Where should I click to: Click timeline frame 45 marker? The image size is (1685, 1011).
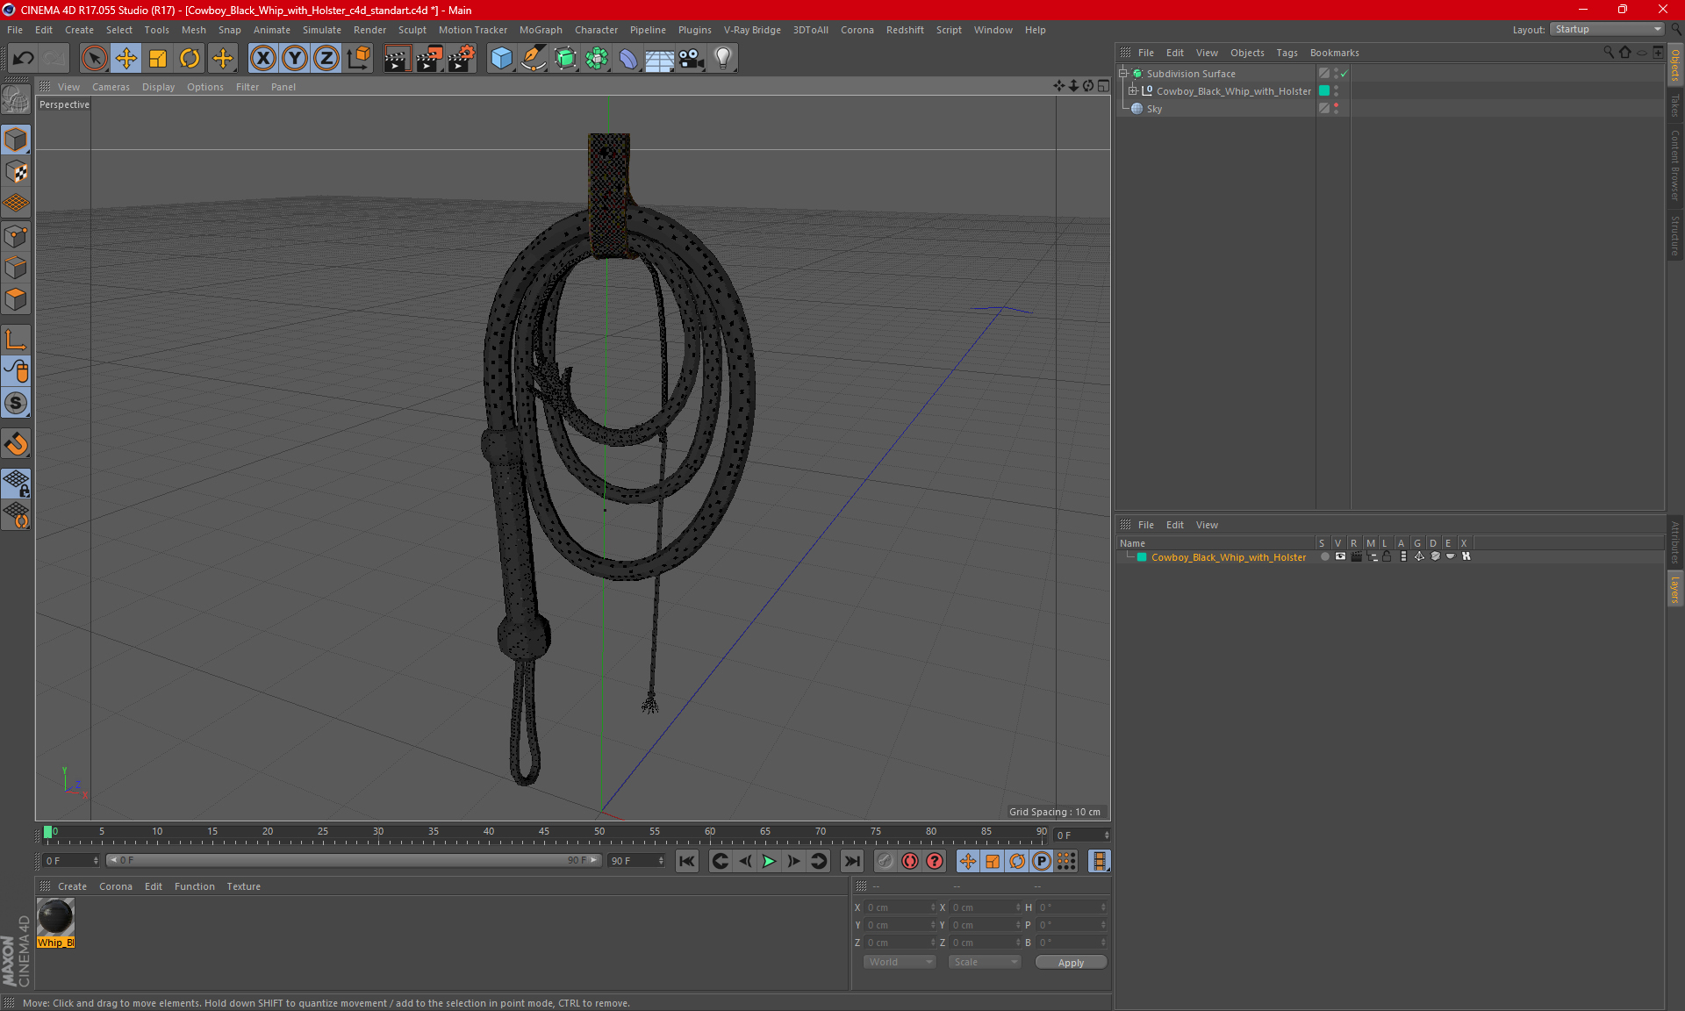(544, 834)
